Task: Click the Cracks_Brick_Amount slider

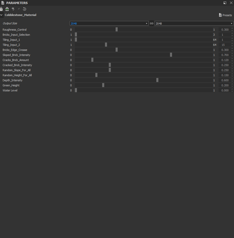Action: [144, 60]
